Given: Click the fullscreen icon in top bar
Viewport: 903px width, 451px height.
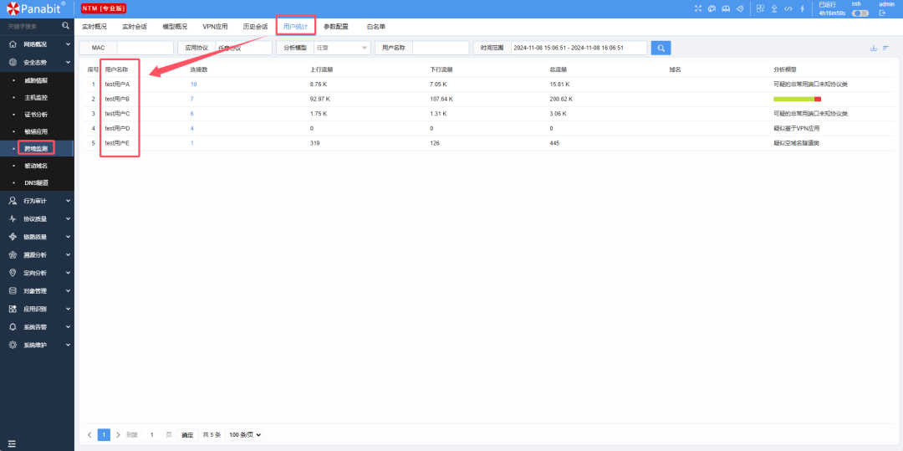Looking at the screenshot, I should coord(698,8).
